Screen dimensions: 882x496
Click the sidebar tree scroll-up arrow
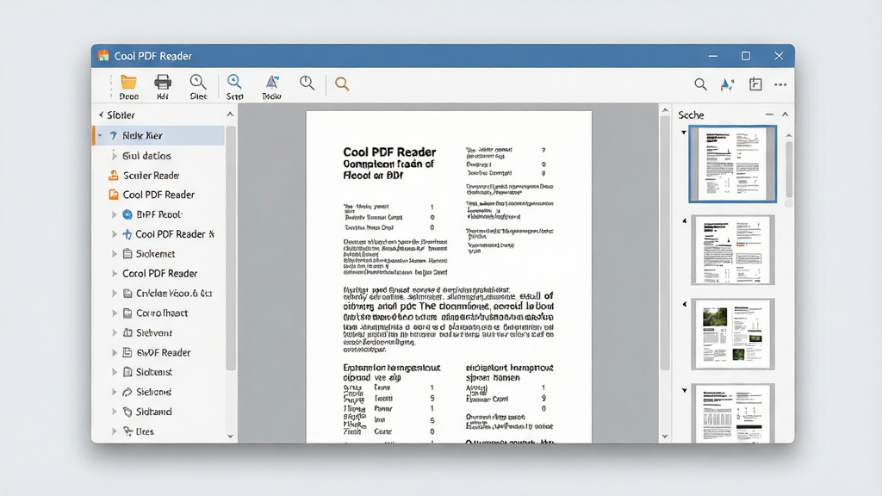tap(230, 115)
